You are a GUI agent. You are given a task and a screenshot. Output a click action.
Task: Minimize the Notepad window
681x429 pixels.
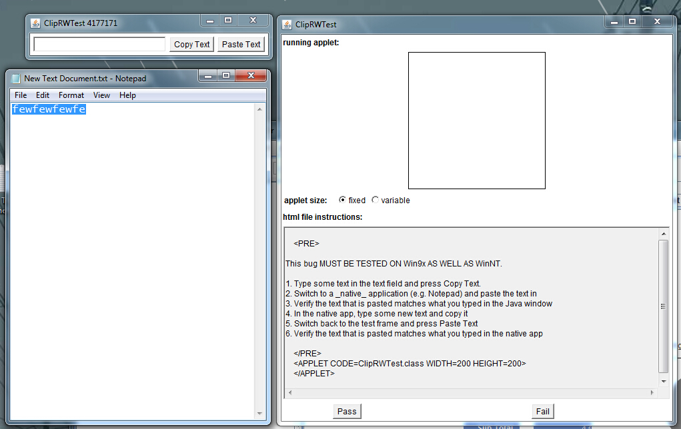click(x=206, y=75)
